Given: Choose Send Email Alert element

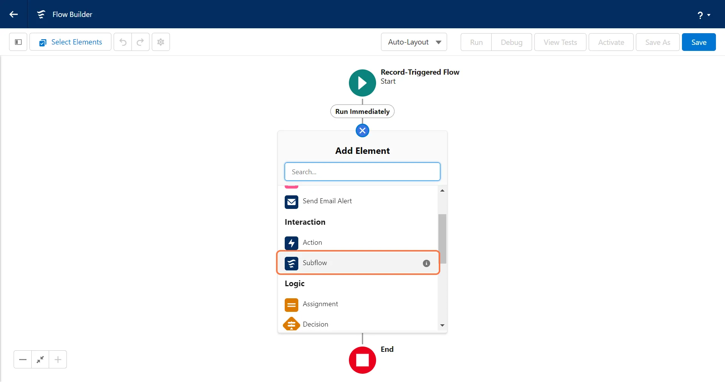Looking at the screenshot, I should point(327,201).
